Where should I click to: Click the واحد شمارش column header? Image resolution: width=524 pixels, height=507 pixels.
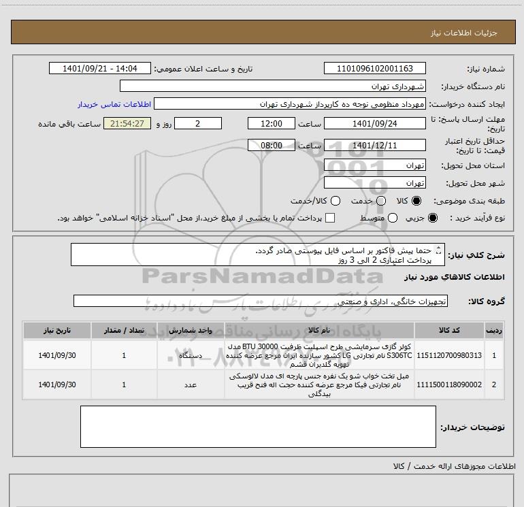(x=191, y=330)
